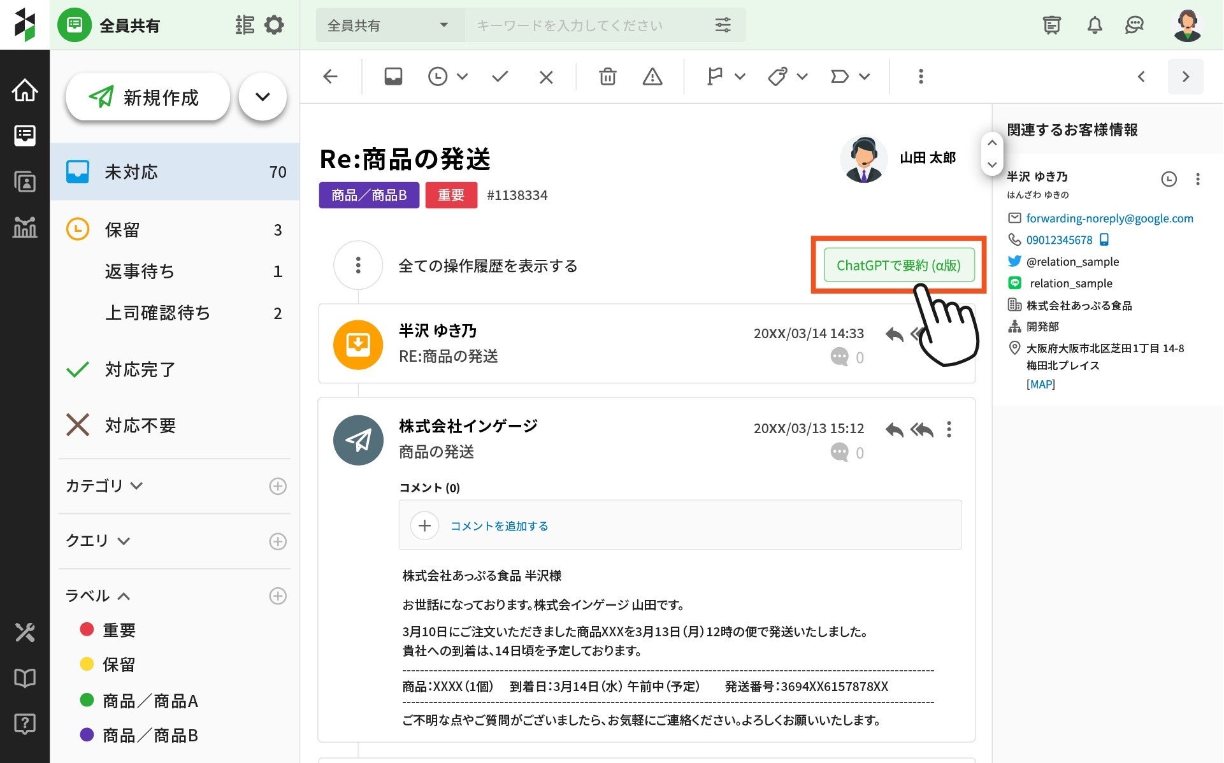Click reply arrow on 株式会社インゲージ message
1224x763 pixels.
coord(894,430)
